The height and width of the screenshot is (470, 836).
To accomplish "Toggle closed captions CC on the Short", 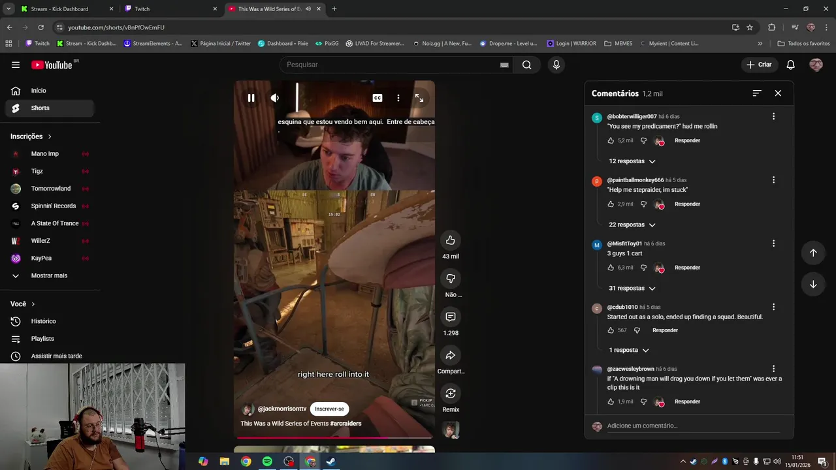I will tap(378, 98).
